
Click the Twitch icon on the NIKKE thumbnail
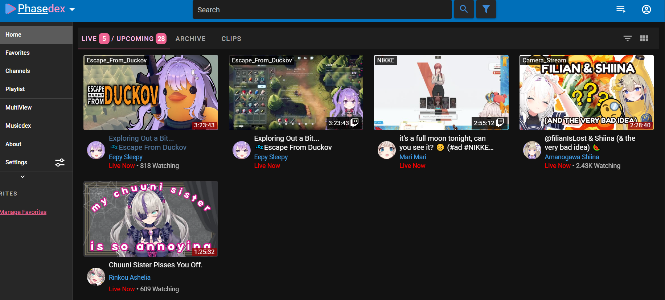[500, 123]
